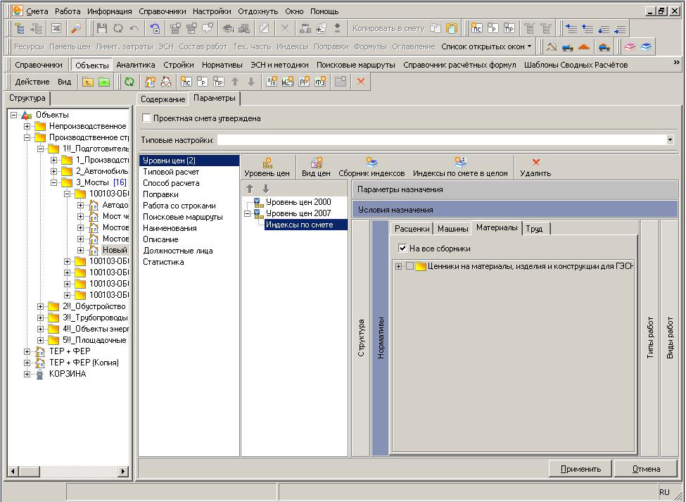This screenshot has width=686, height=502.
Task: Click the blue truck machines icon
Action: tap(567, 46)
